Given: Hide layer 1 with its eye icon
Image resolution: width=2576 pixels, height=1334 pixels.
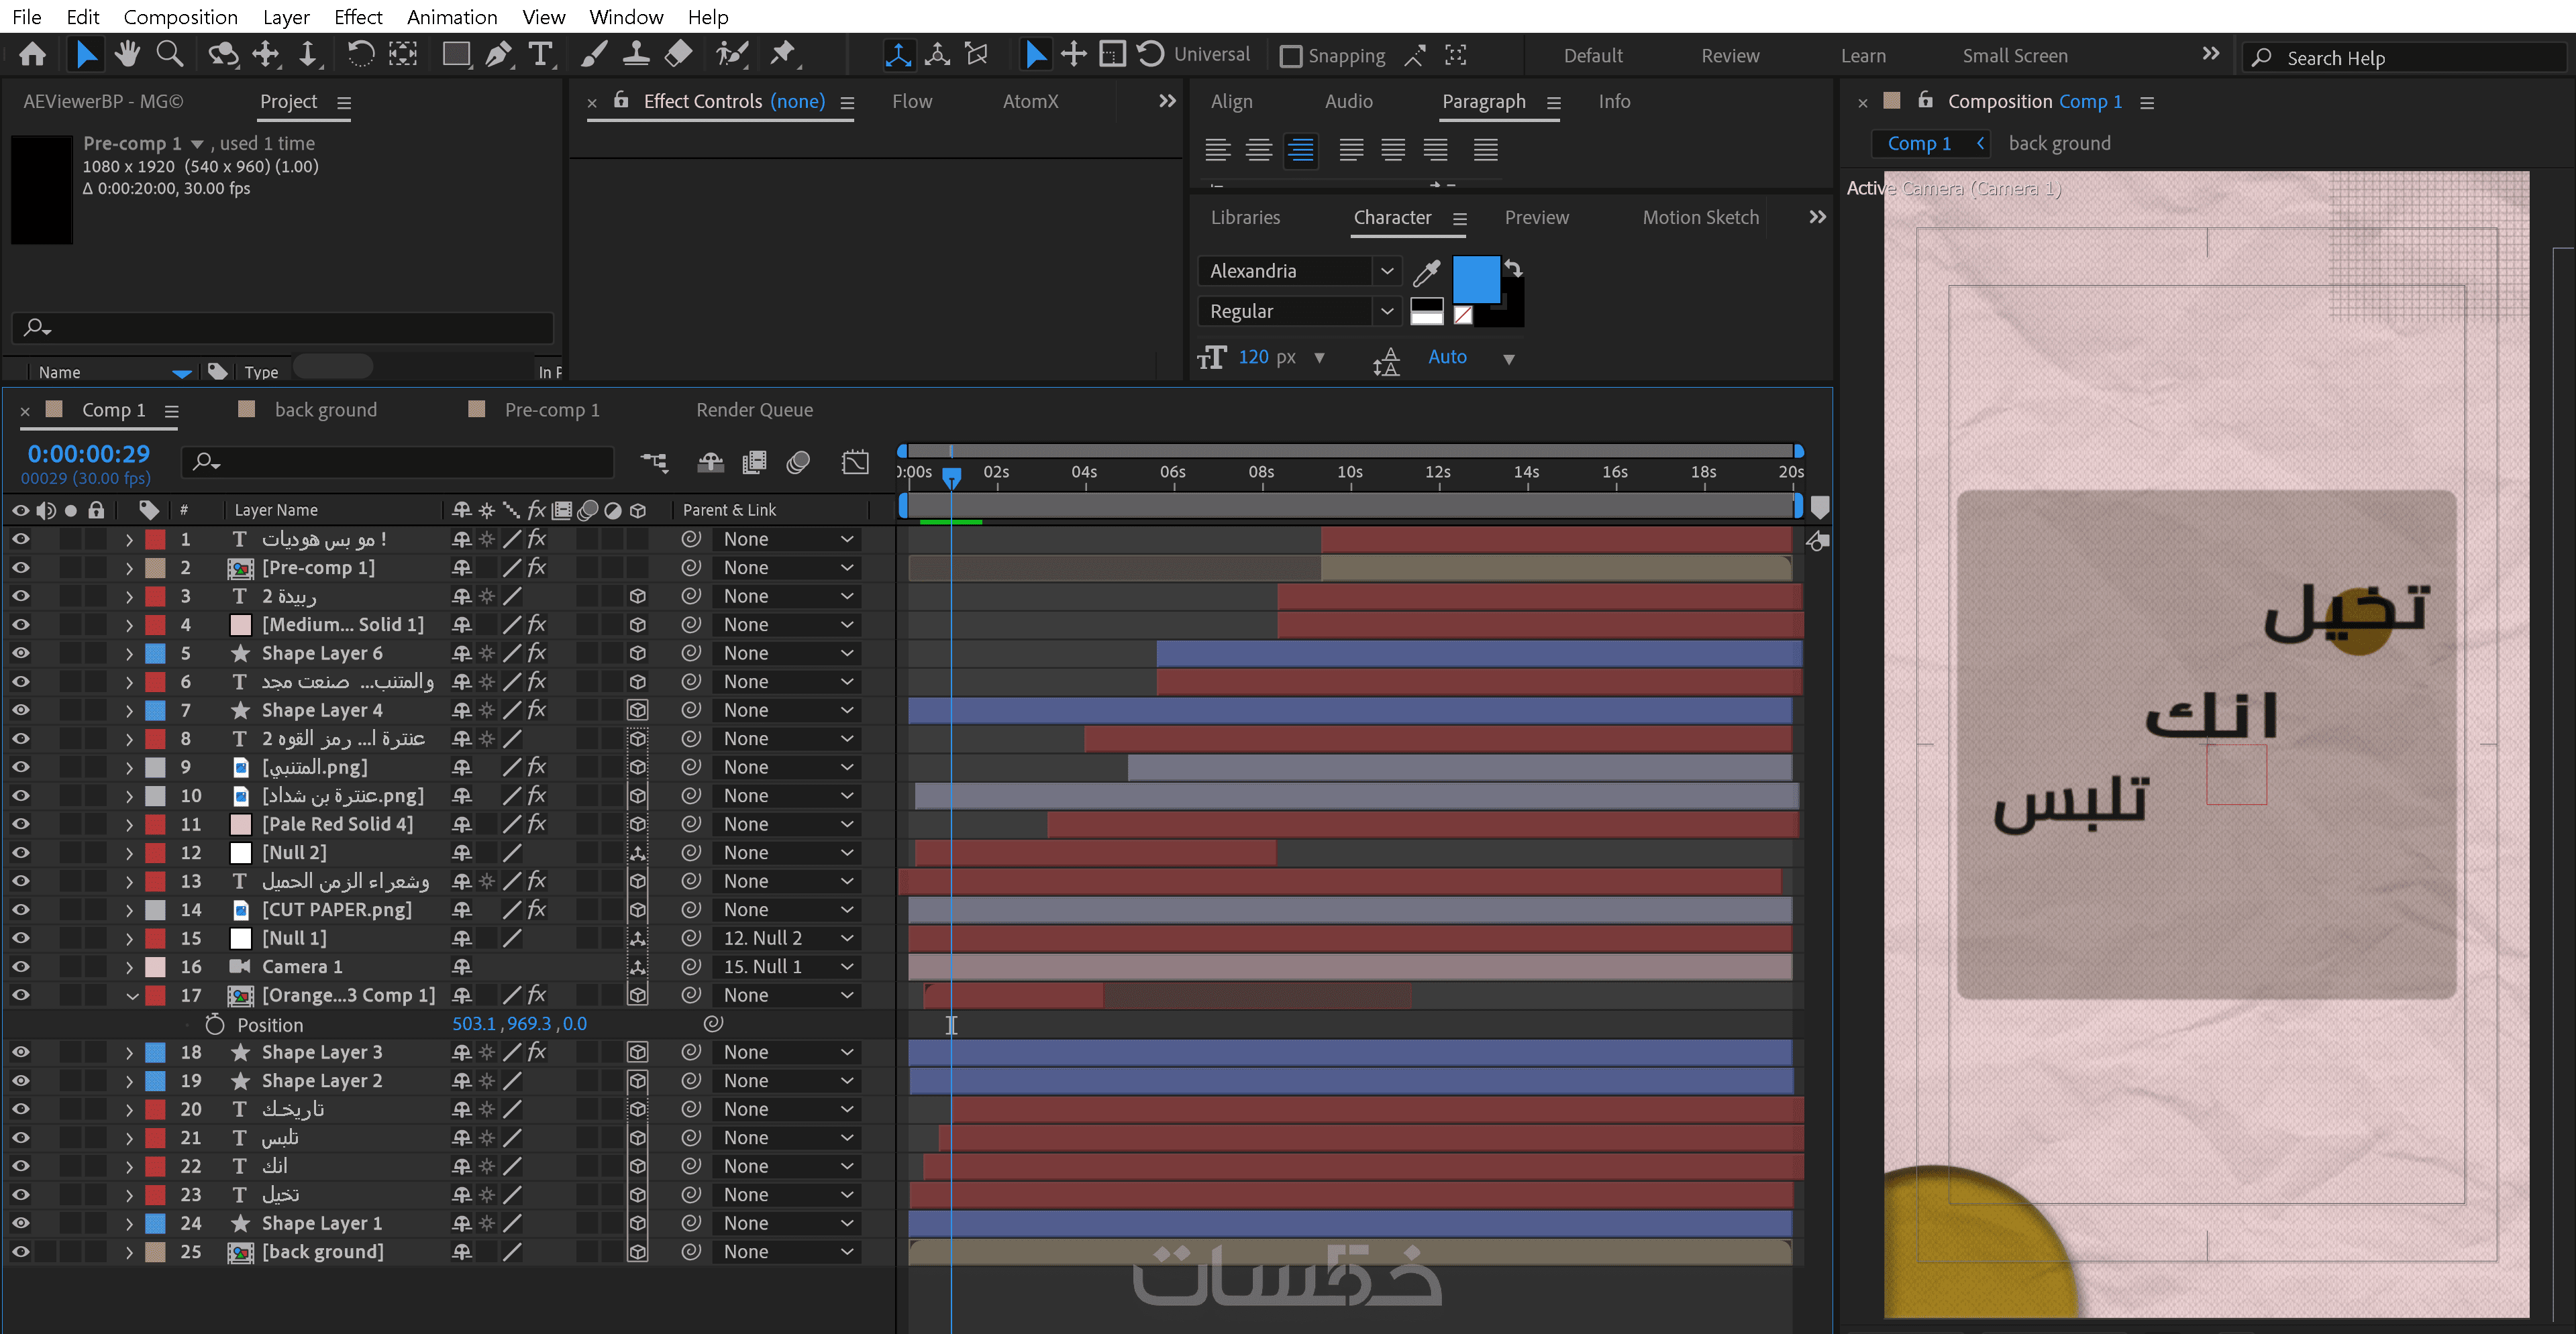Looking at the screenshot, I should (x=20, y=539).
